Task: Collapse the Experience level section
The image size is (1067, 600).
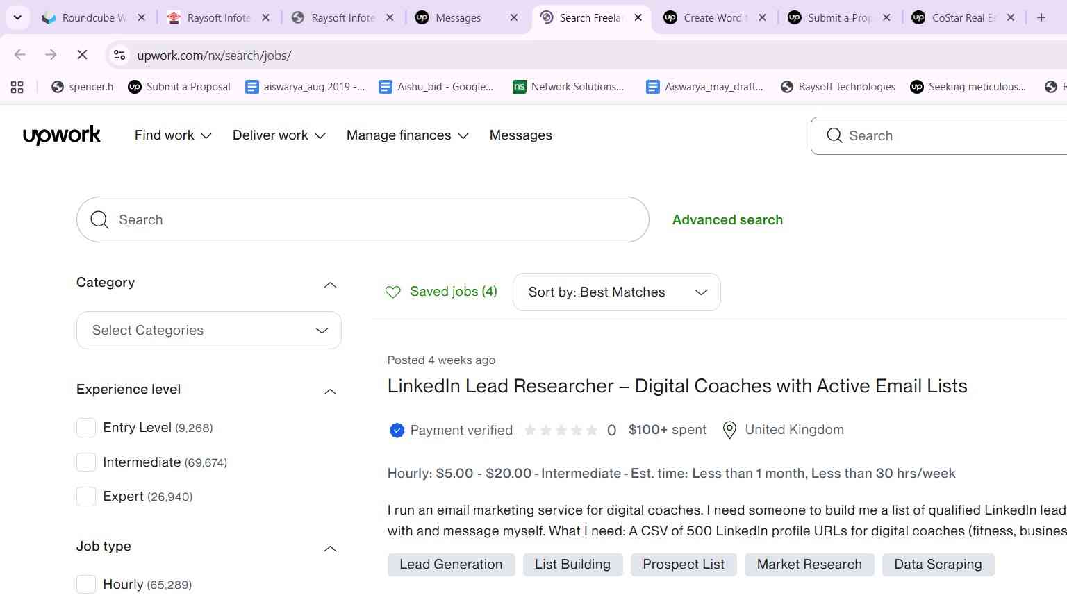Action: click(331, 392)
